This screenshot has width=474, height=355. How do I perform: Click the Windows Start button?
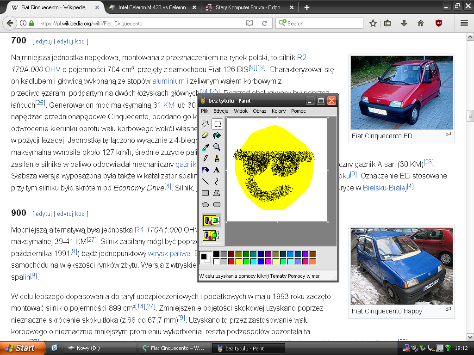(x=22, y=348)
